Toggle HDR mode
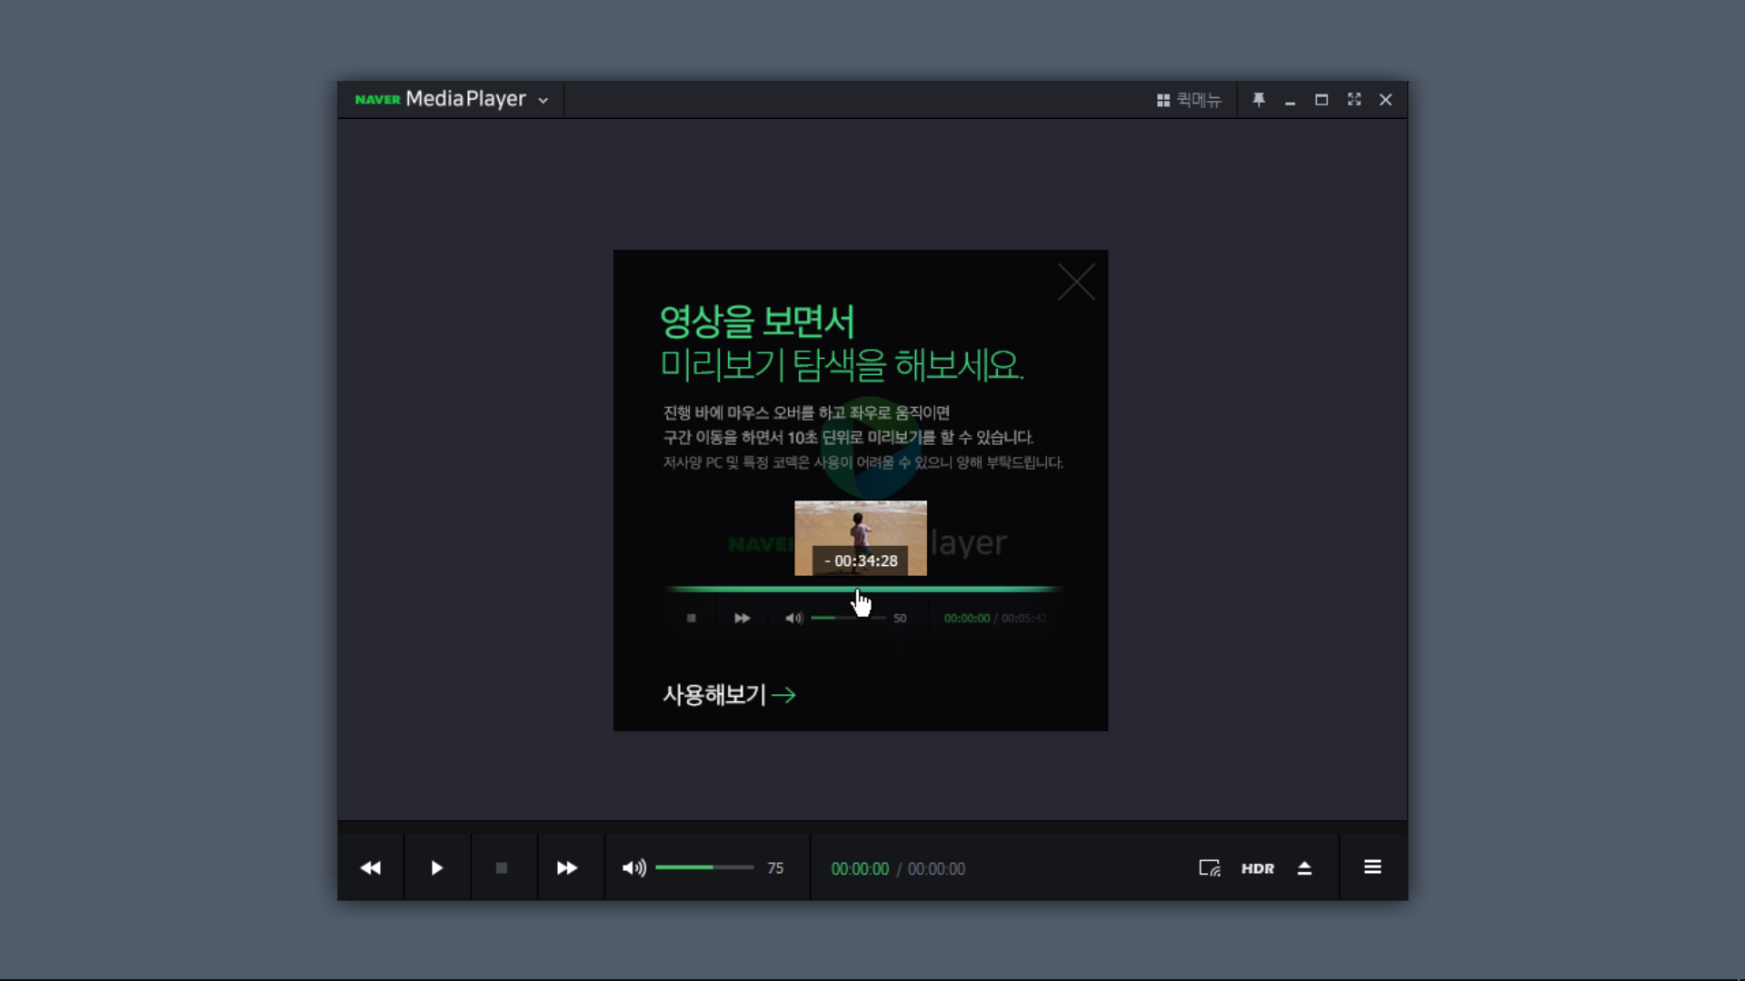 tap(1258, 868)
